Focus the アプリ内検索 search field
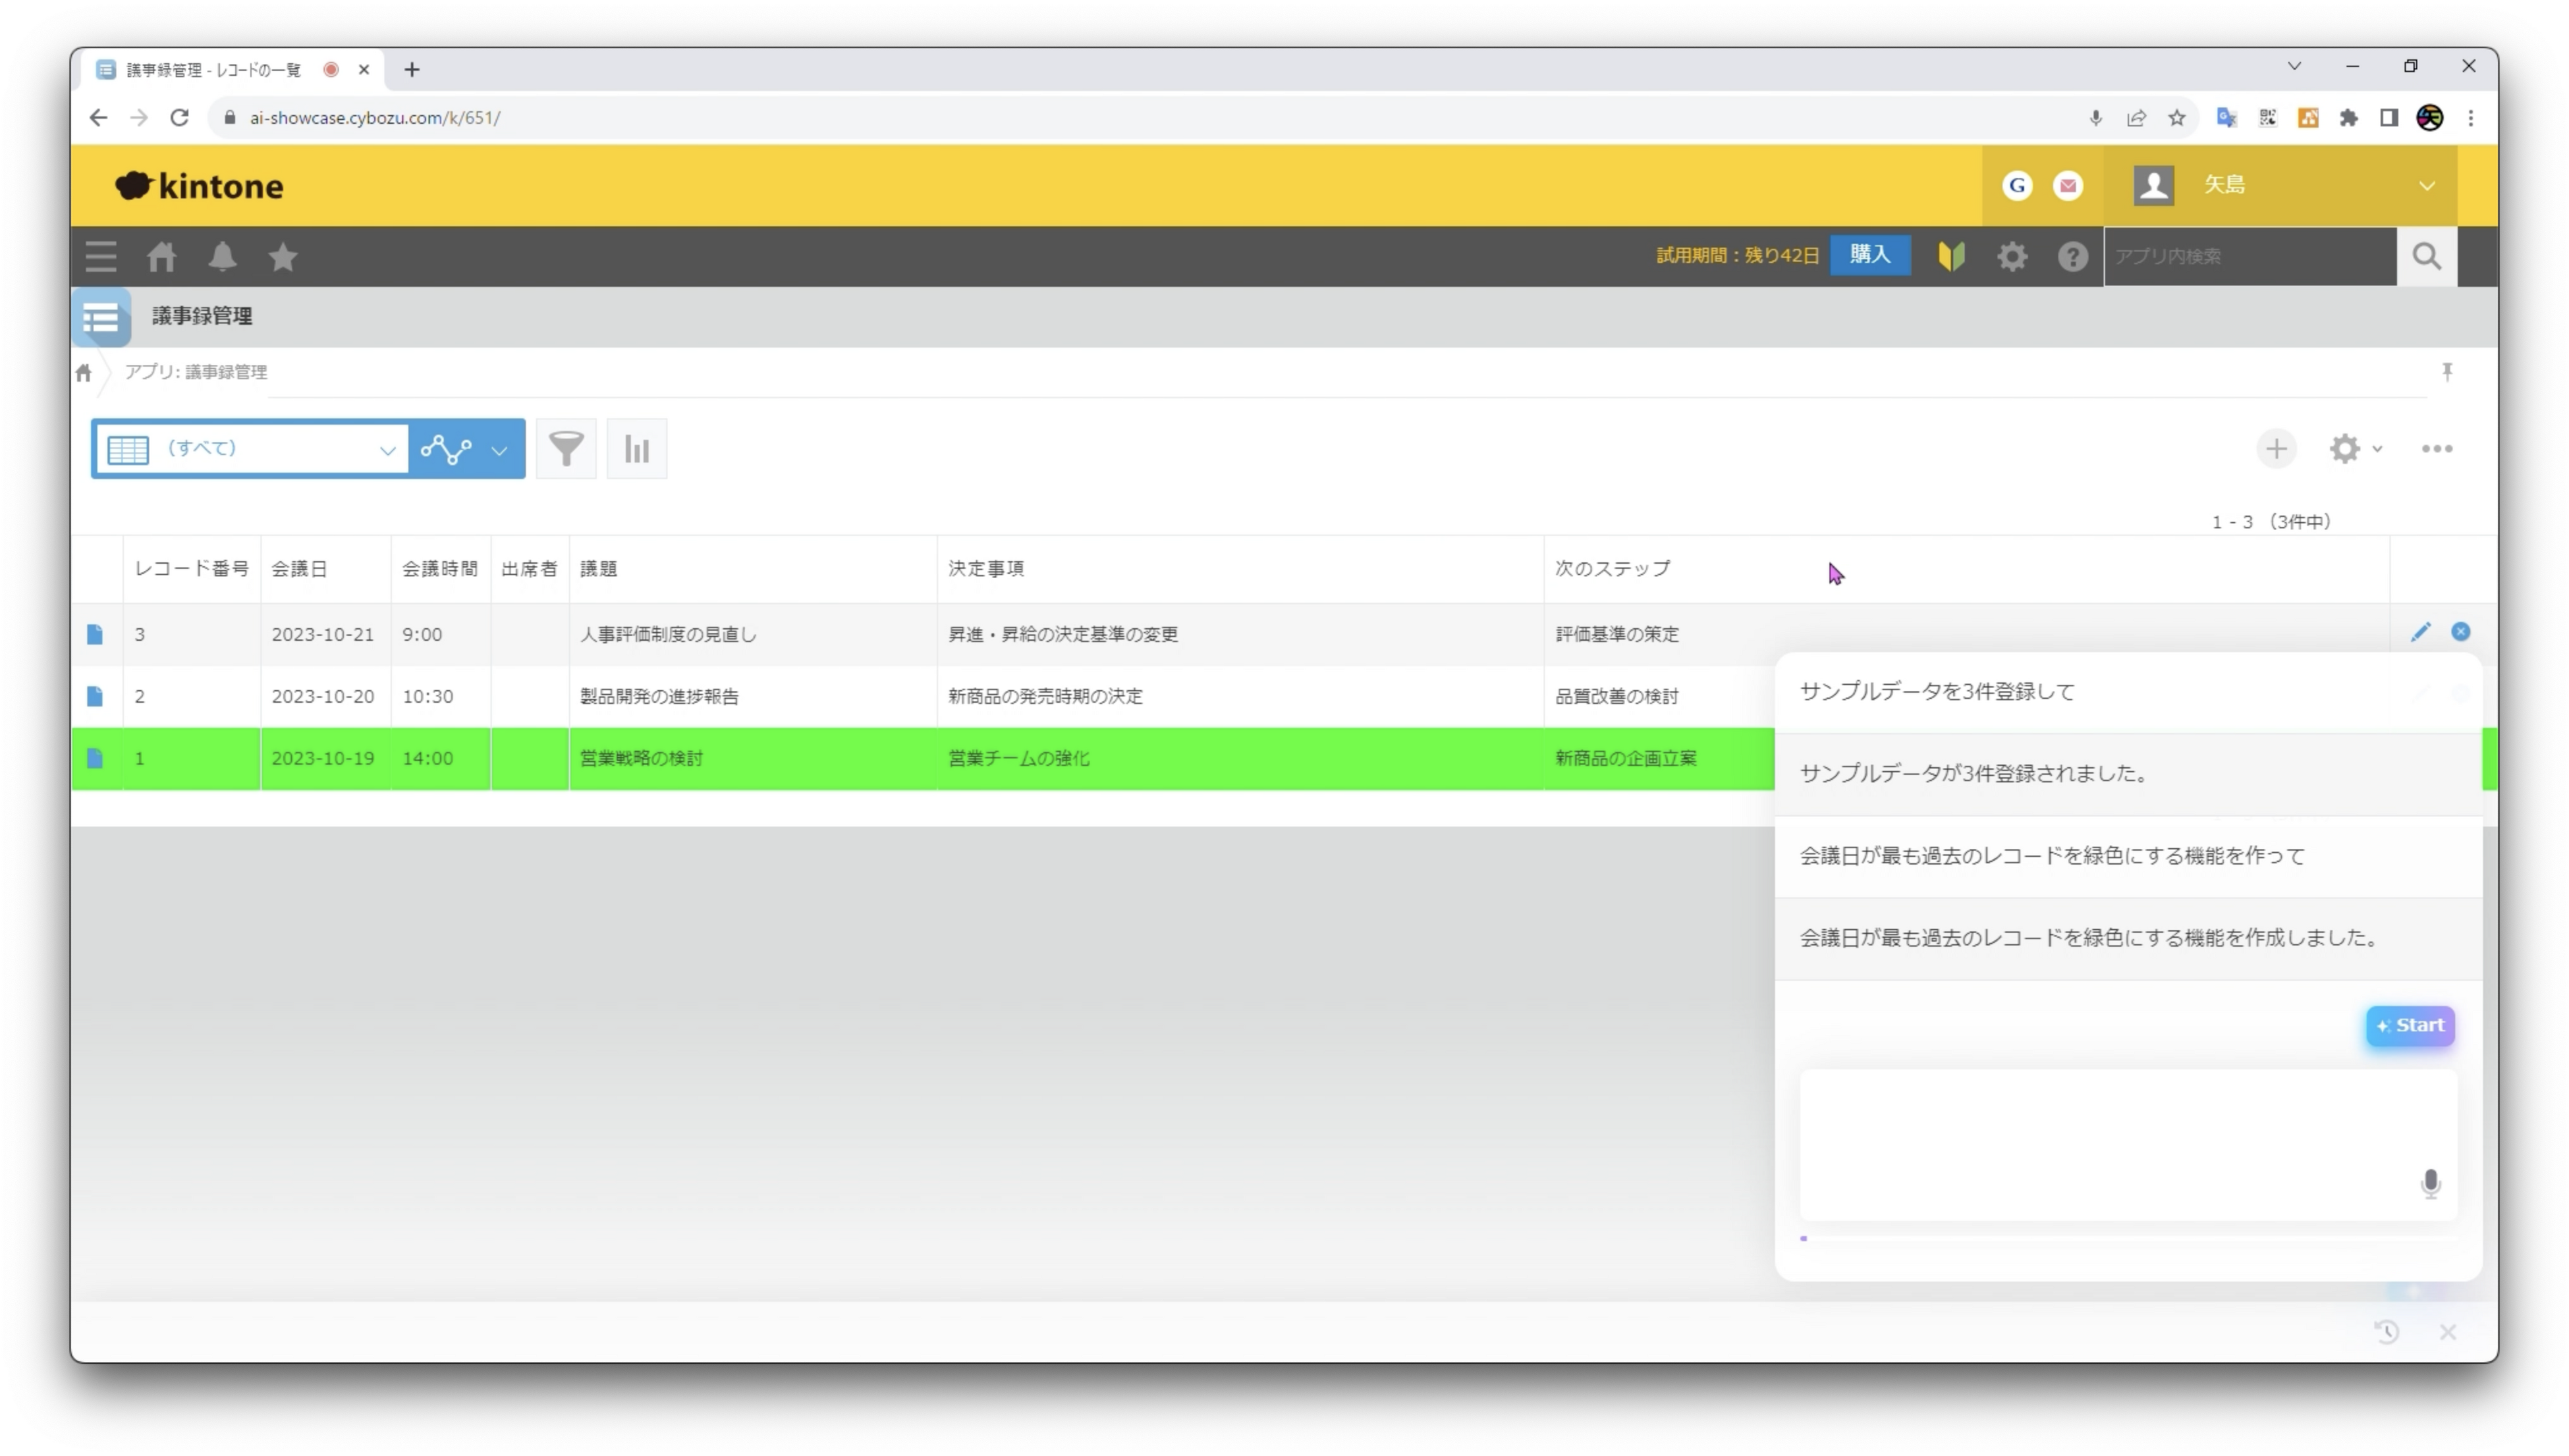The height and width of the screenshot is (1456, 2569). (2250, 257)
